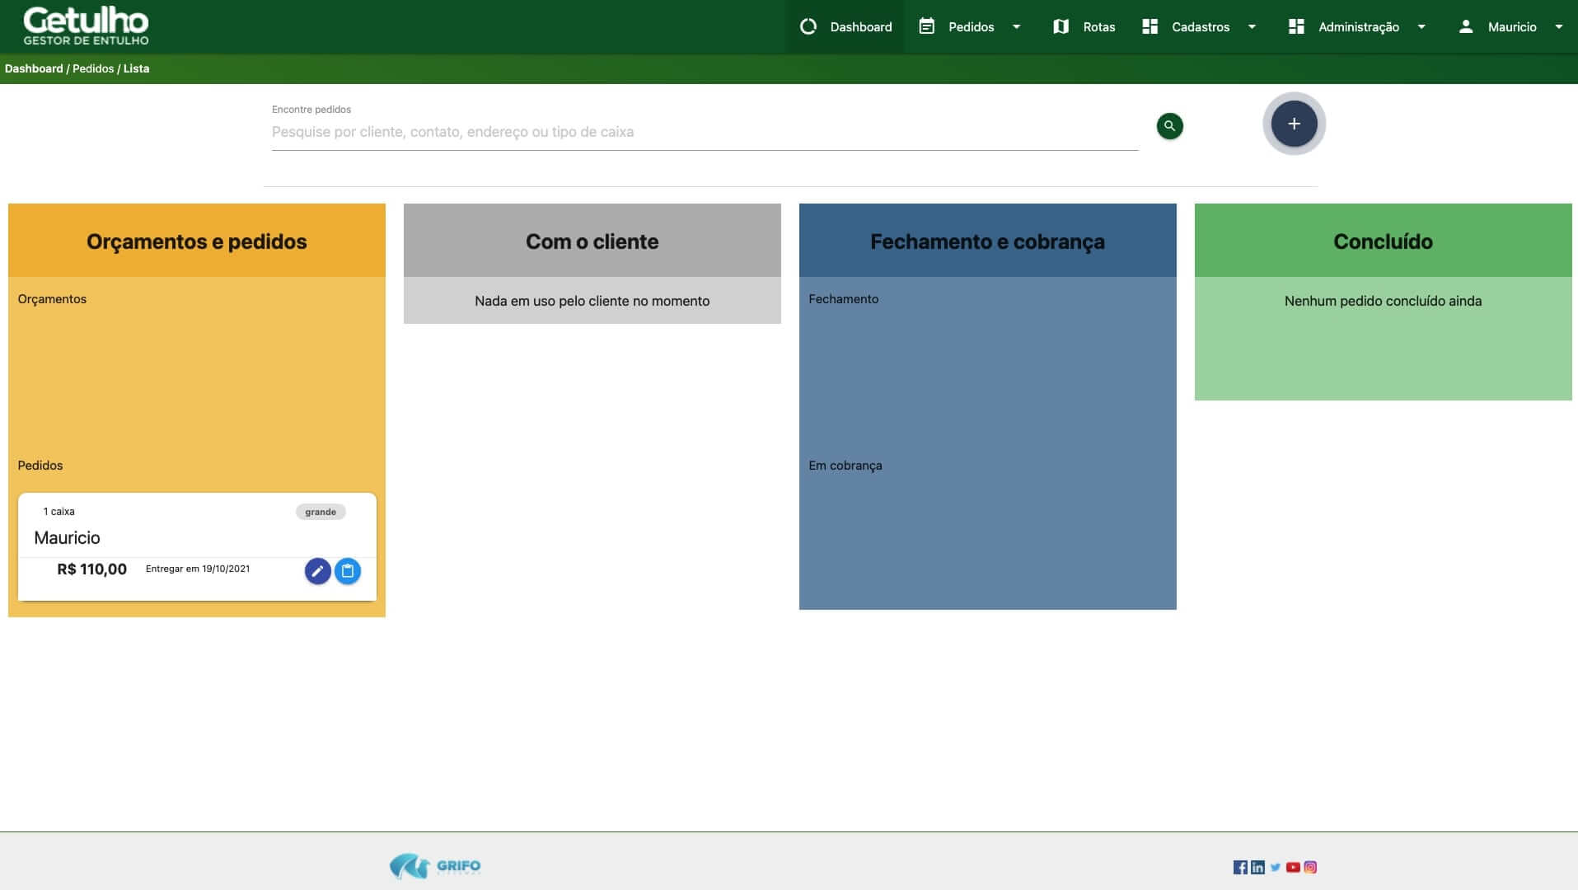Open the Mauricio account menu
The height and width of the screenshot is (890, 1578).
click(x=1511, y=26)
